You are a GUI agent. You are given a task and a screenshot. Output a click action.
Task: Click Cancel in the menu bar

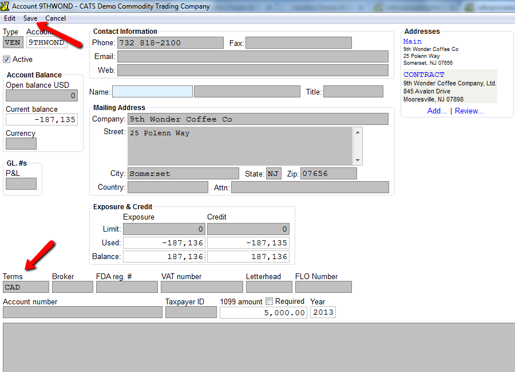tap(56, 18)
